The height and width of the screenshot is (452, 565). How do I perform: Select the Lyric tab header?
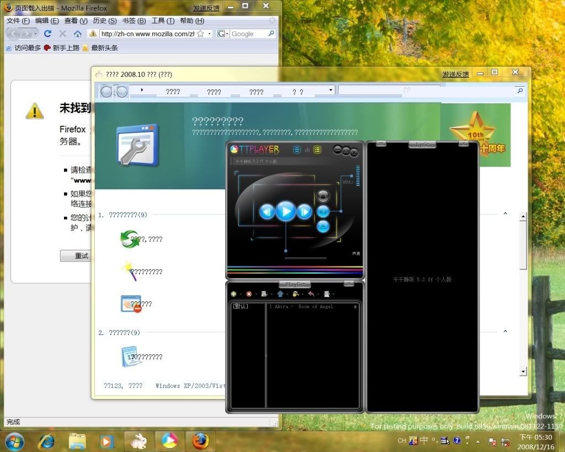[422, 145]
